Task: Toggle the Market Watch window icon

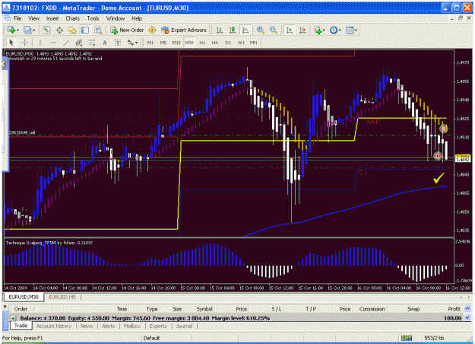Action: [46, 30]
